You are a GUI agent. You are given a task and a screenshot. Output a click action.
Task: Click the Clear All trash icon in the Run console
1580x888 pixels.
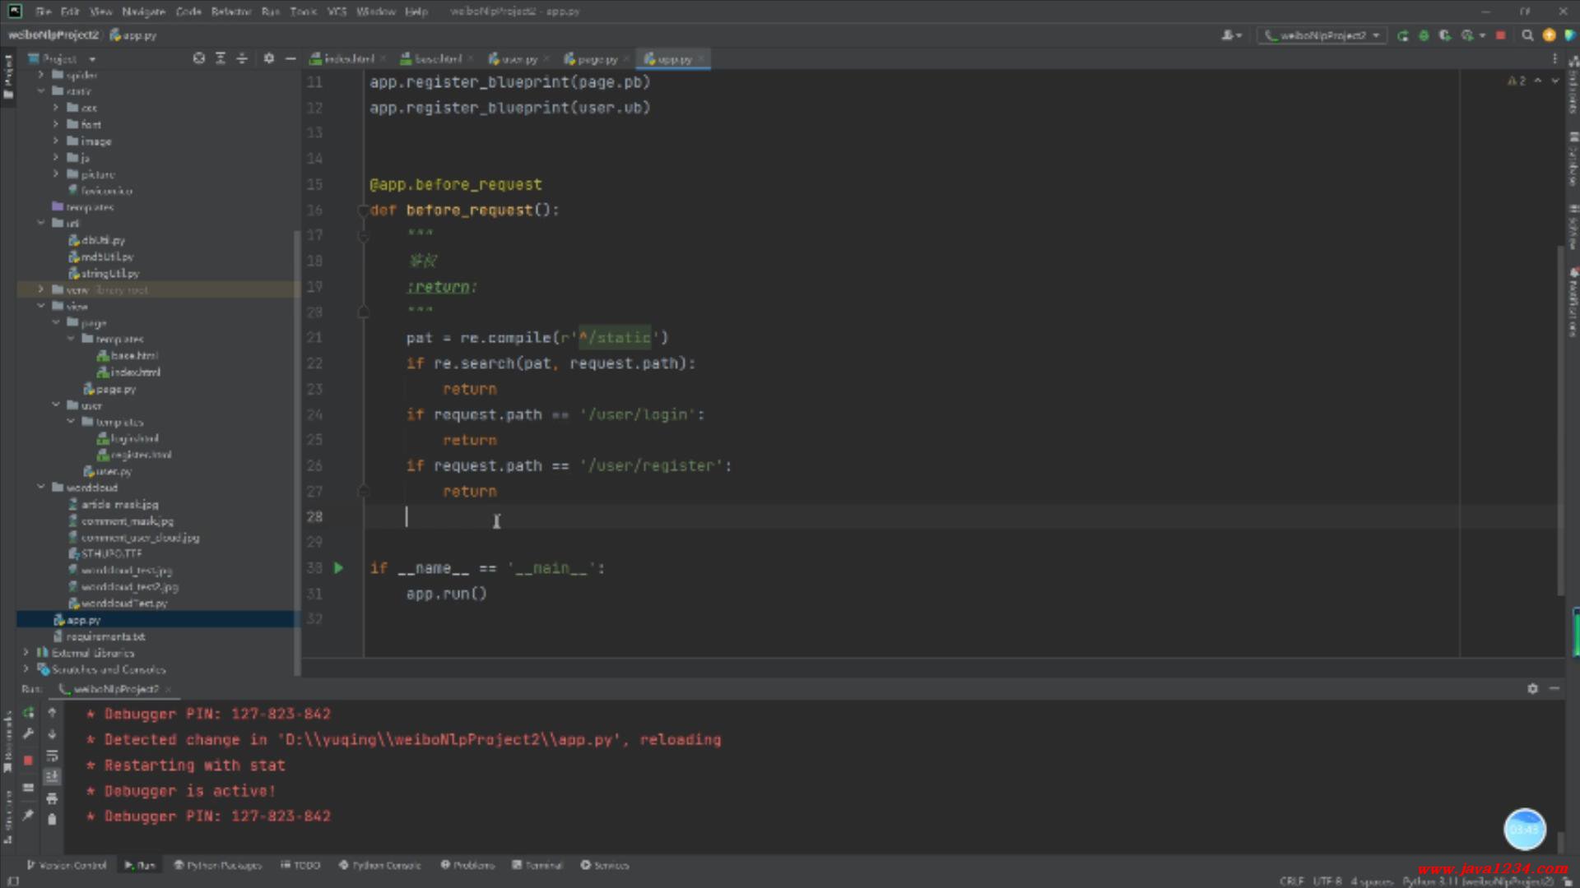tap(52, 819)
